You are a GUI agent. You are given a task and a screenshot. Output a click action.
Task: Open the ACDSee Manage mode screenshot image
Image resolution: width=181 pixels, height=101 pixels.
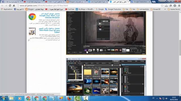(x=106, y=77)
